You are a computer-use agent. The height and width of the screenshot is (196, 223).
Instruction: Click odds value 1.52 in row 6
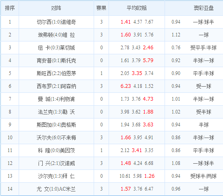[x=149, y=86]
